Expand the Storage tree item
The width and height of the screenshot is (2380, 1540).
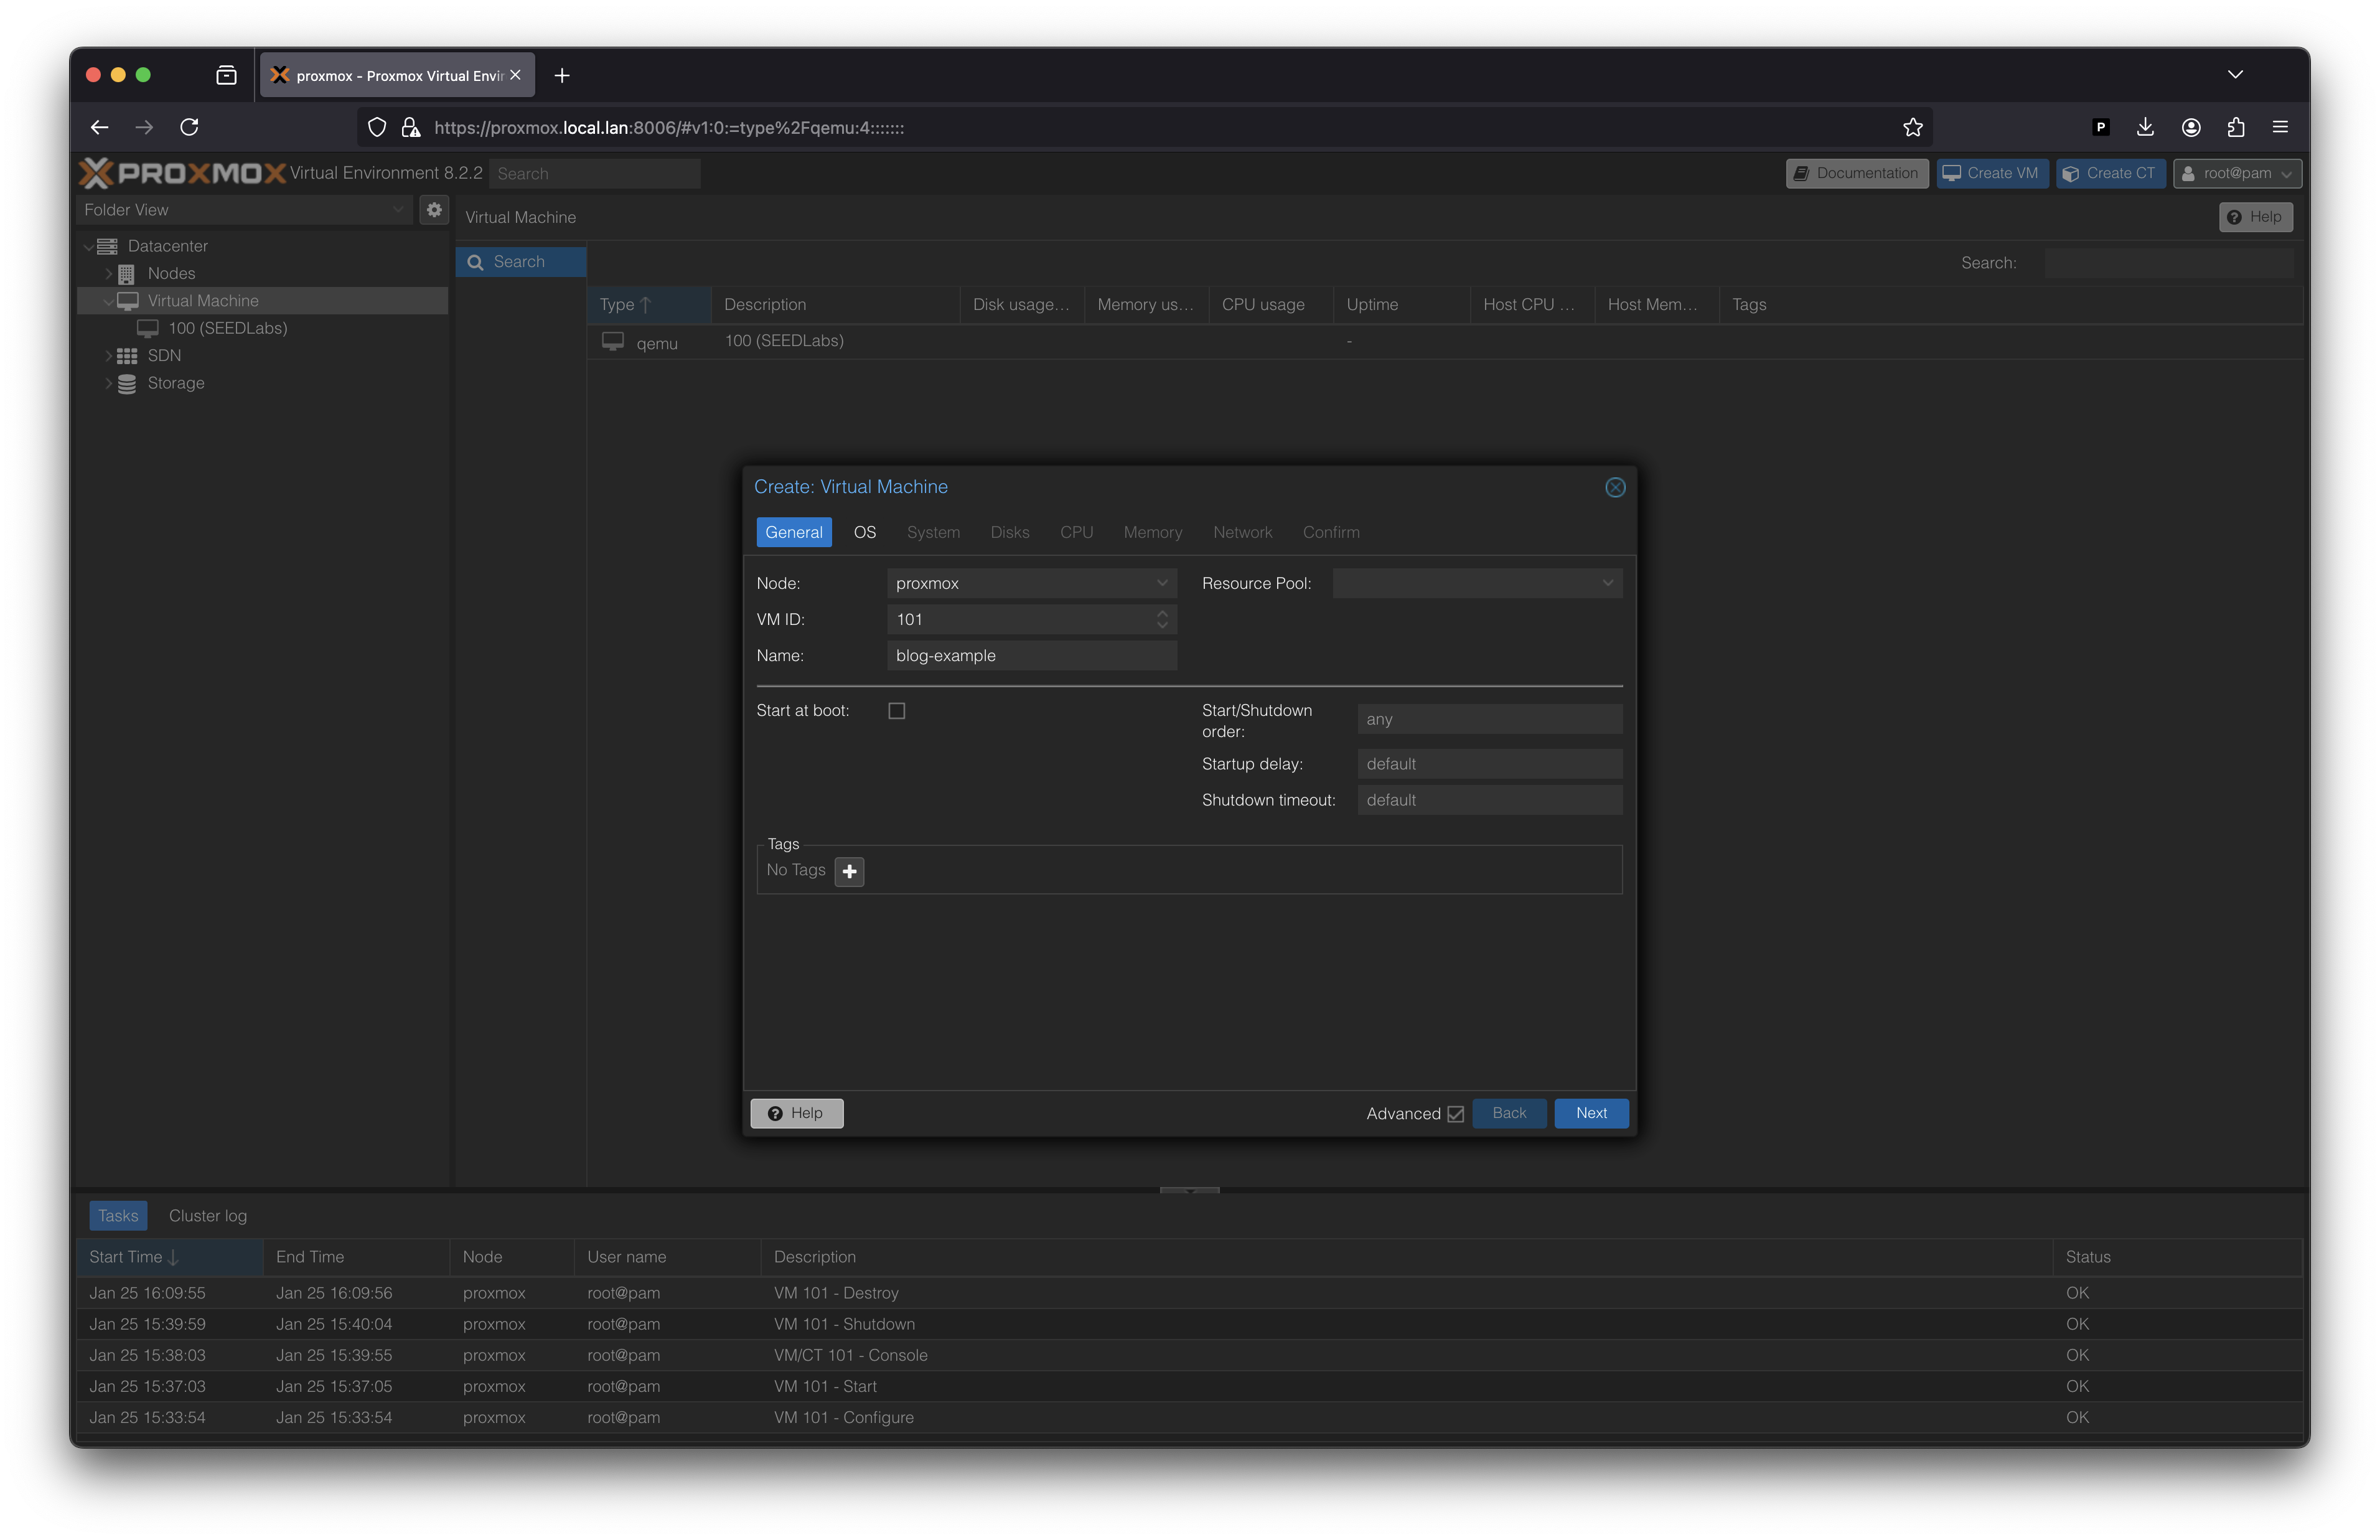(109, 383)
